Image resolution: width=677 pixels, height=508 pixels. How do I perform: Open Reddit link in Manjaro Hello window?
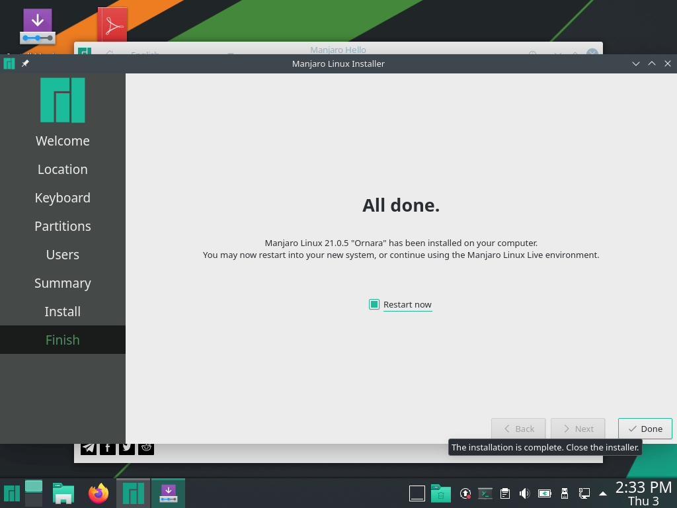pyautogui.click(x=146, y=448)
